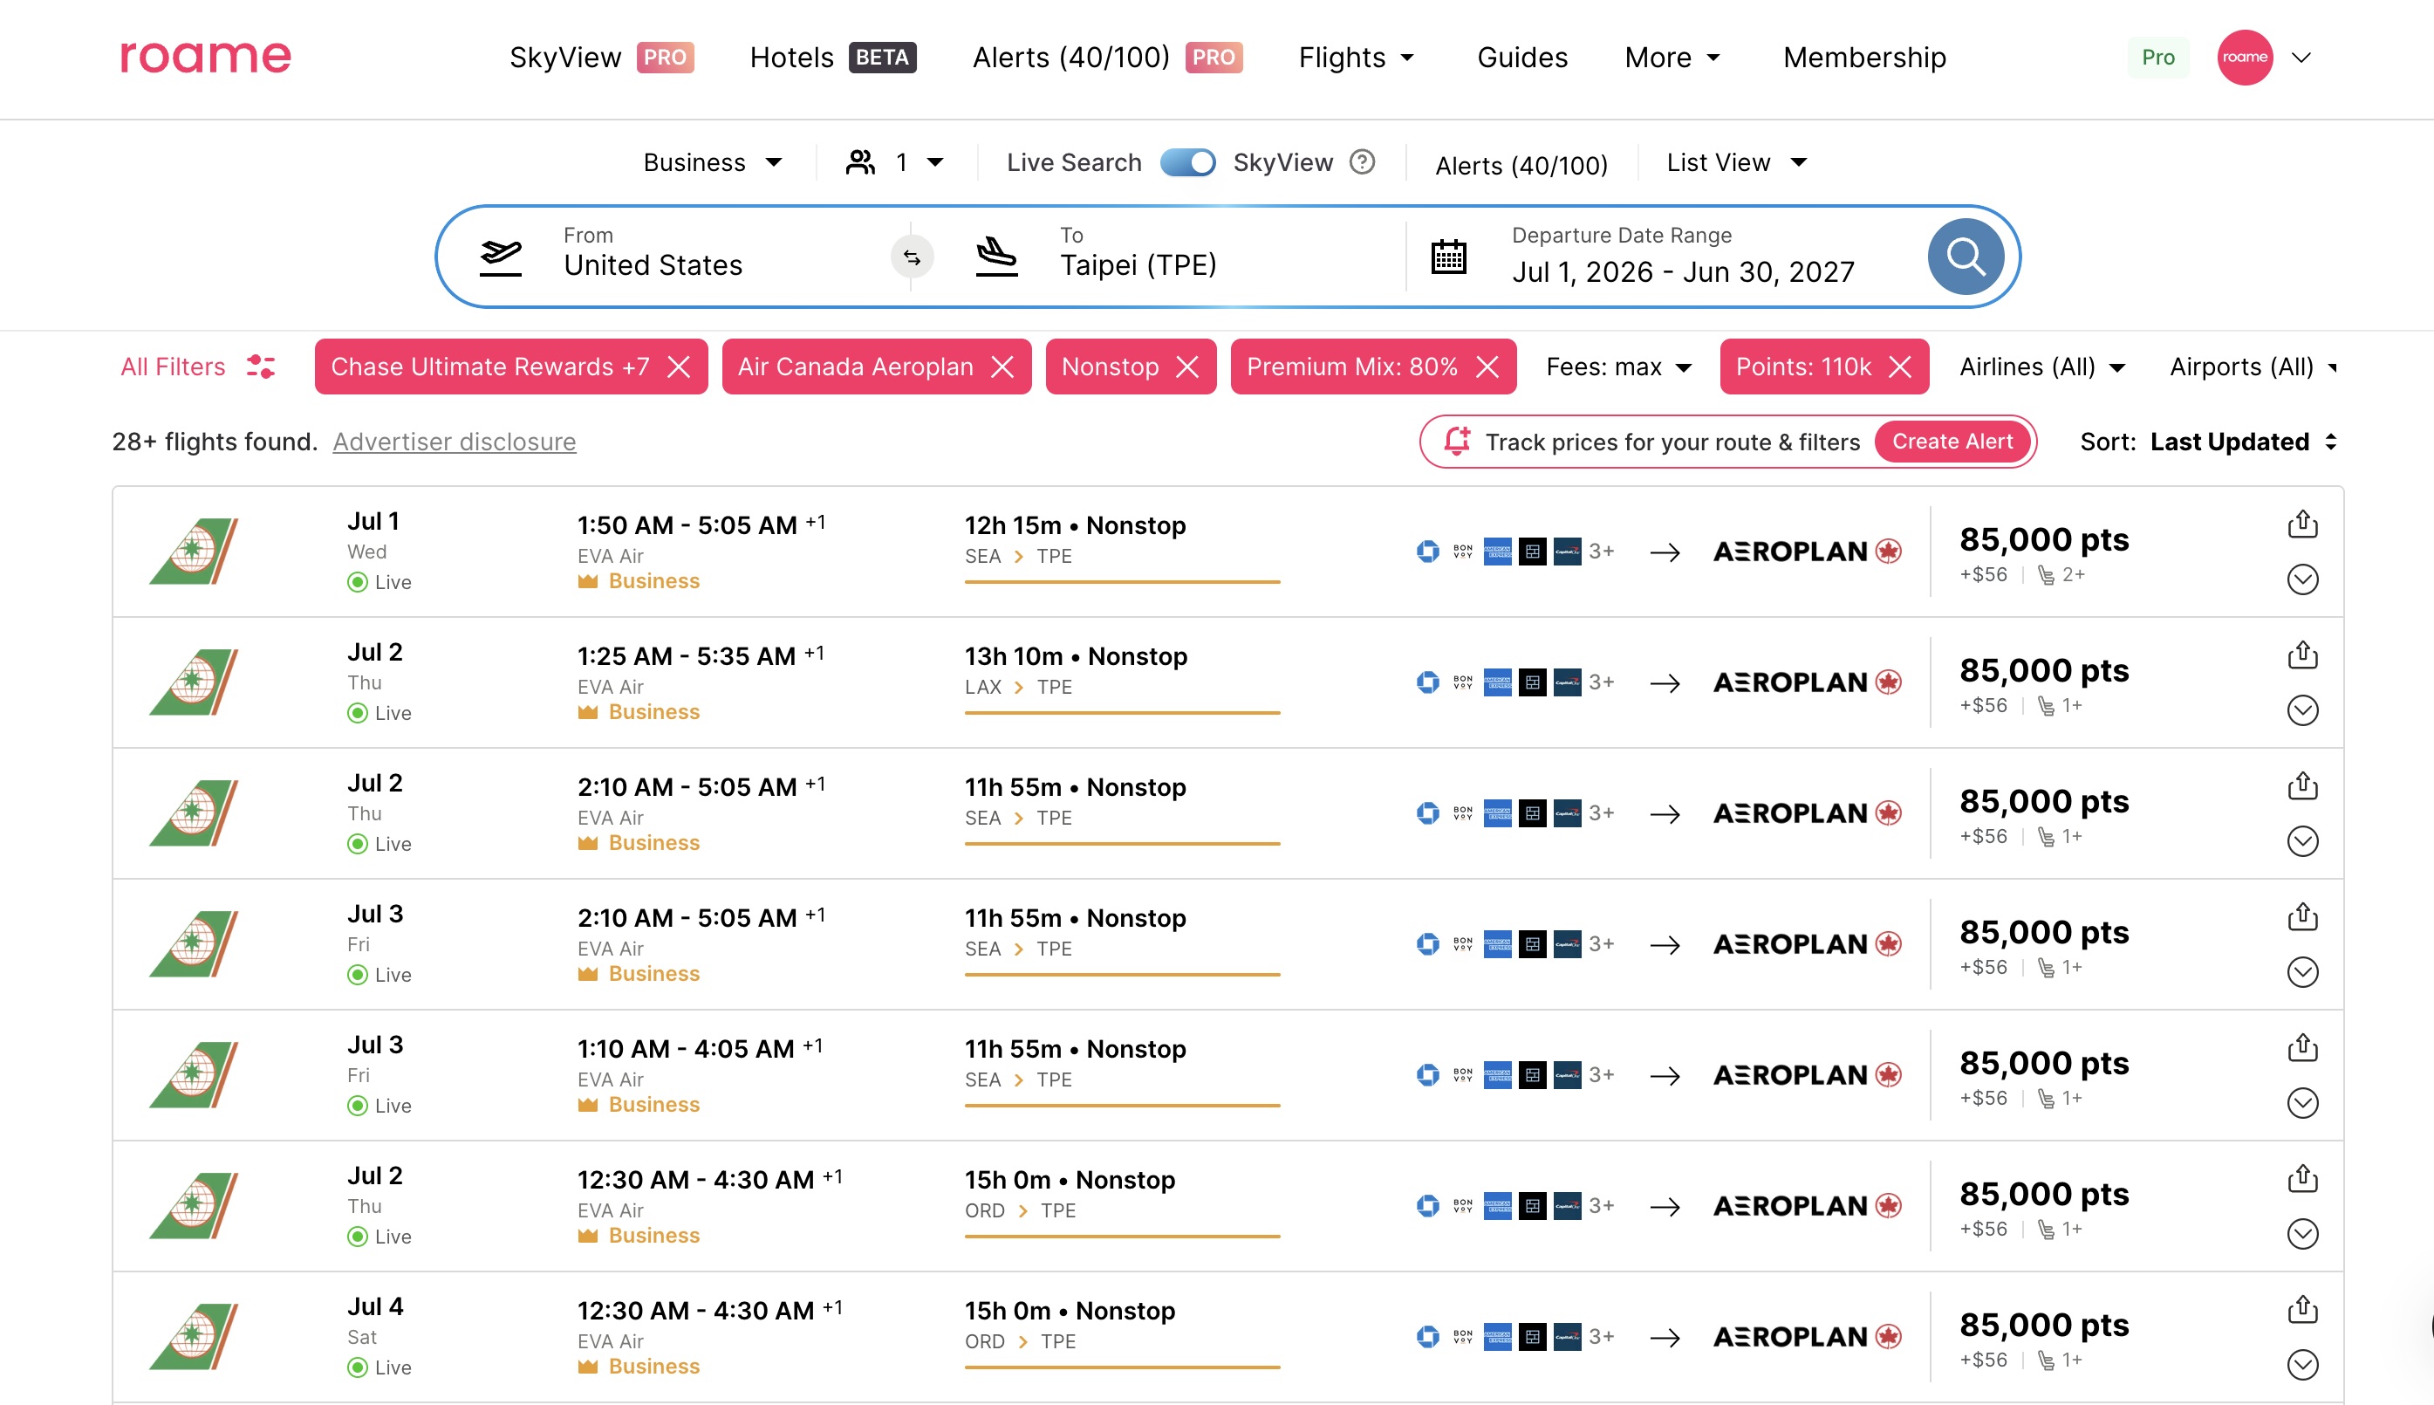
Task: Click the Aeroplan logo on Jul 1 row
Action: tap(1807, 551)
